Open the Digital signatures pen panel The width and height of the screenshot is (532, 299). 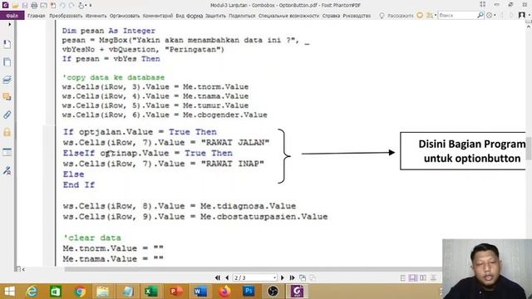pos(7,170)
